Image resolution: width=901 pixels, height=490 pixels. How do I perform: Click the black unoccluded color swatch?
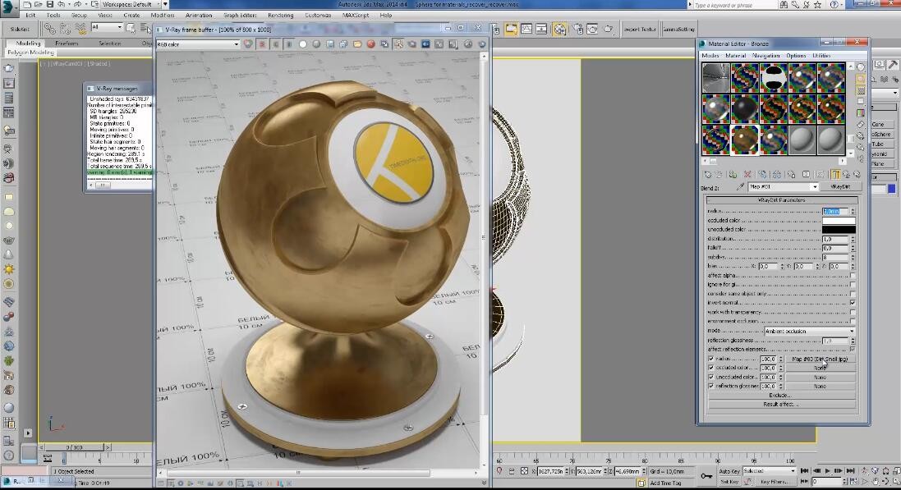(839, 229)
